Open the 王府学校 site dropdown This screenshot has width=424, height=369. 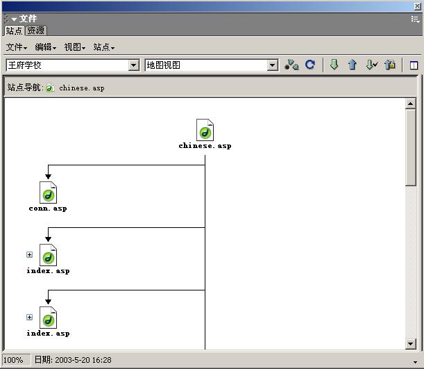coord(134,65)
